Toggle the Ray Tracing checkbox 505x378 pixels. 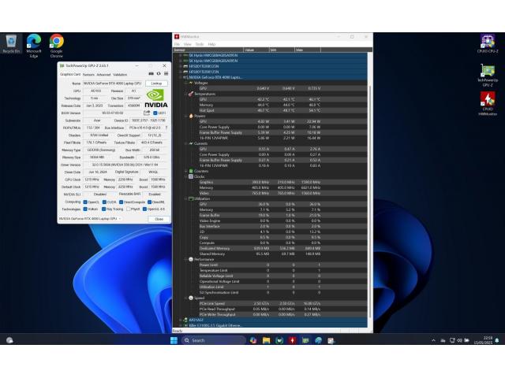click(x=103, y=209)
